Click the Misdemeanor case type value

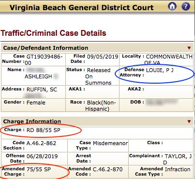pos(110,143)
